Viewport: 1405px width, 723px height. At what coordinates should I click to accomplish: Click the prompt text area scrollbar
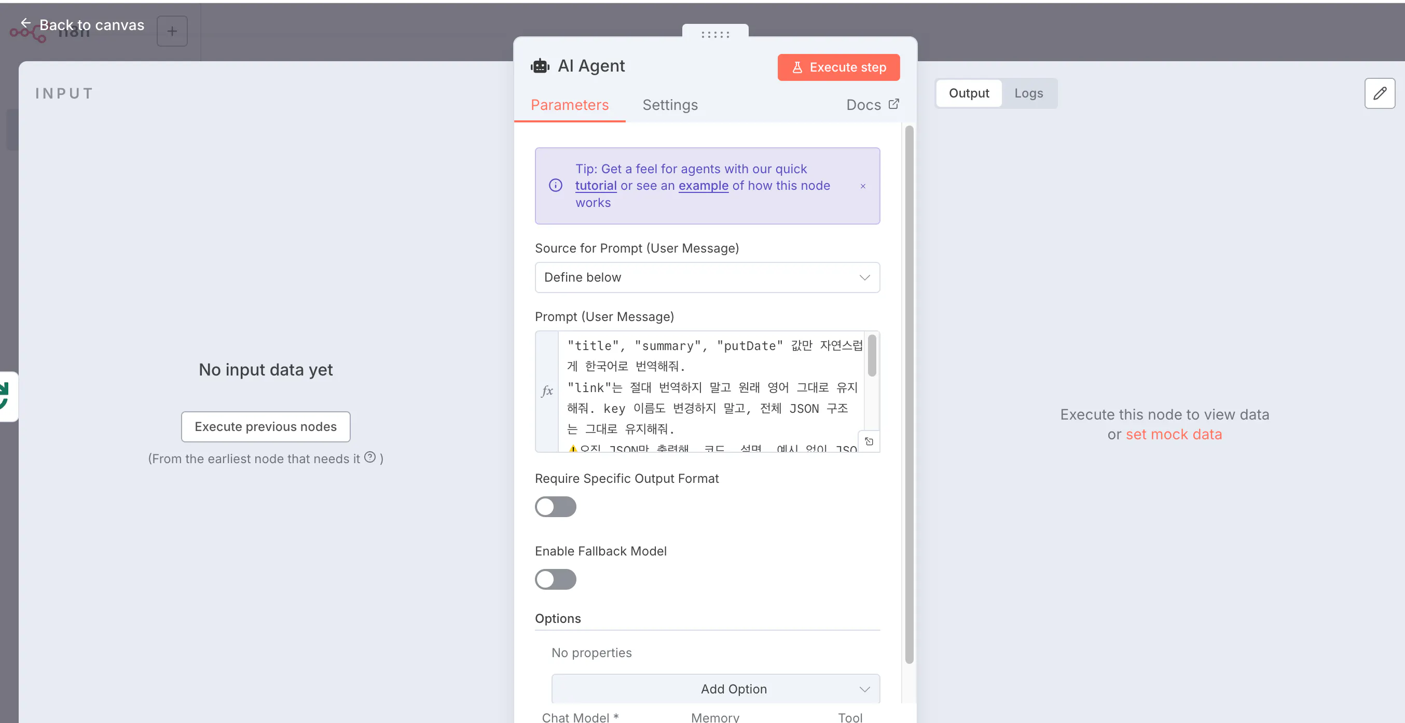point(872,355)
